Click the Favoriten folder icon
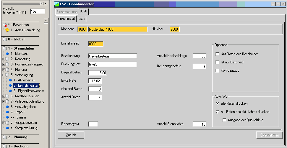 point(5,25)
